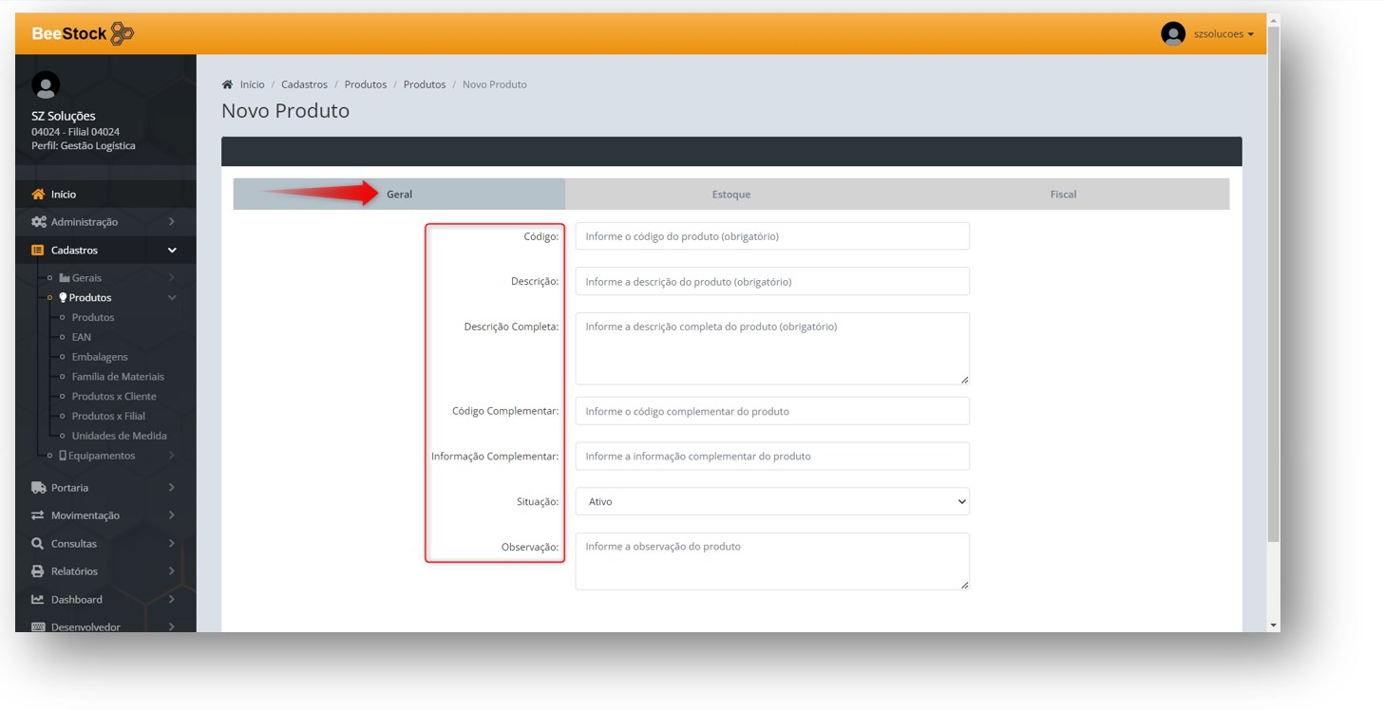
Task: Go to Cadastros in the breadcrumb
Action: (x=304, y=84)
